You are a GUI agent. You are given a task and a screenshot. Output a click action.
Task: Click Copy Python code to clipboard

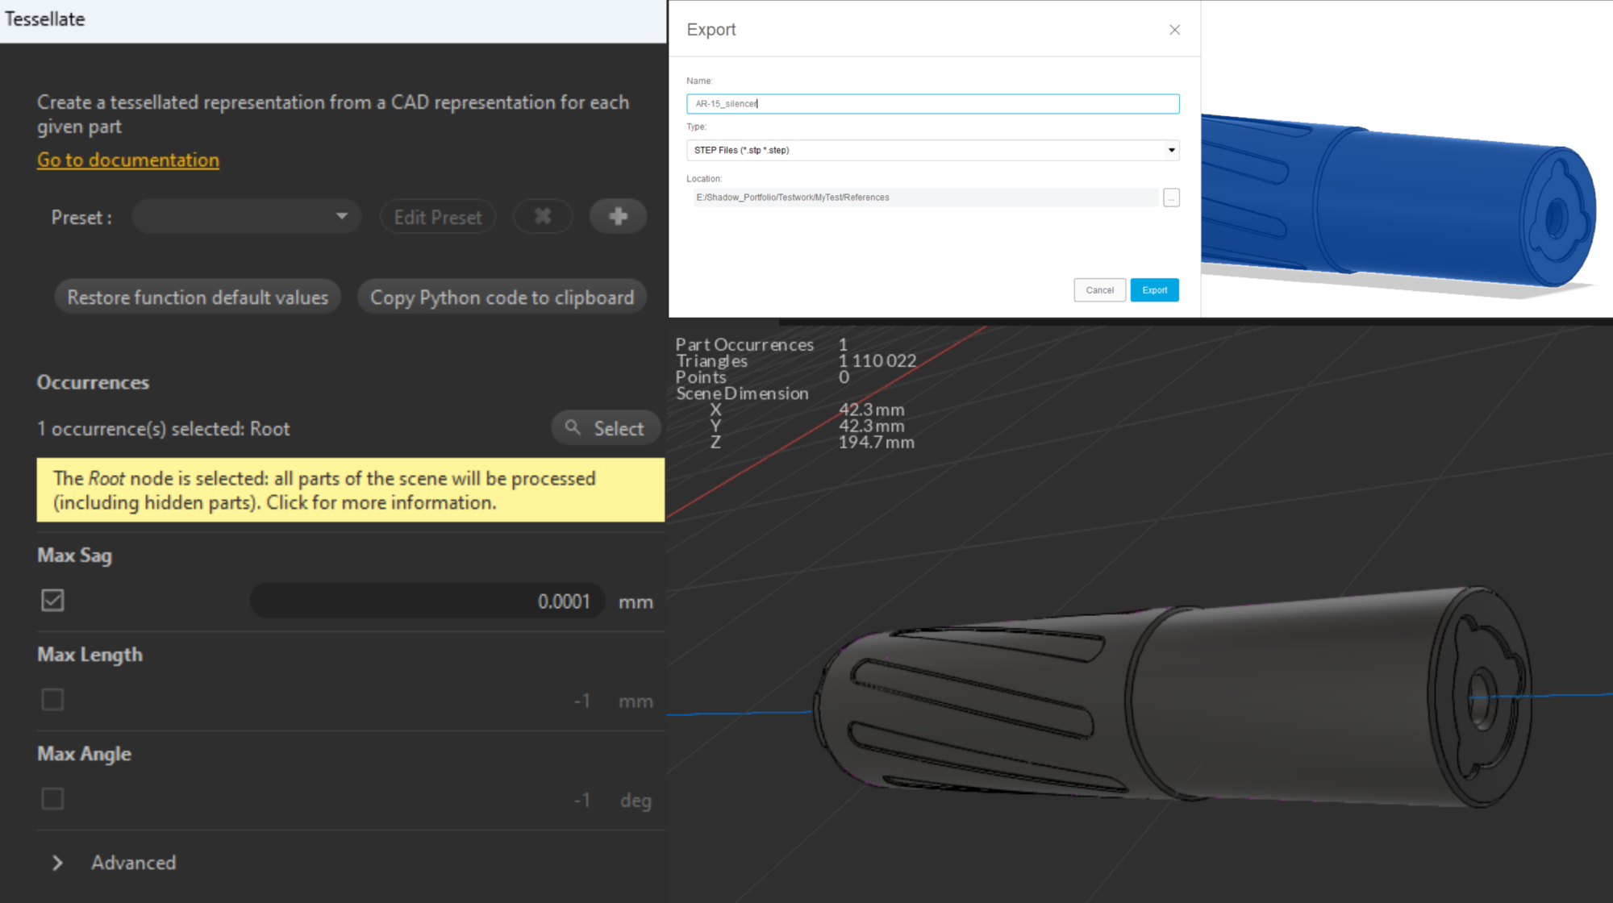click(502, 298)
